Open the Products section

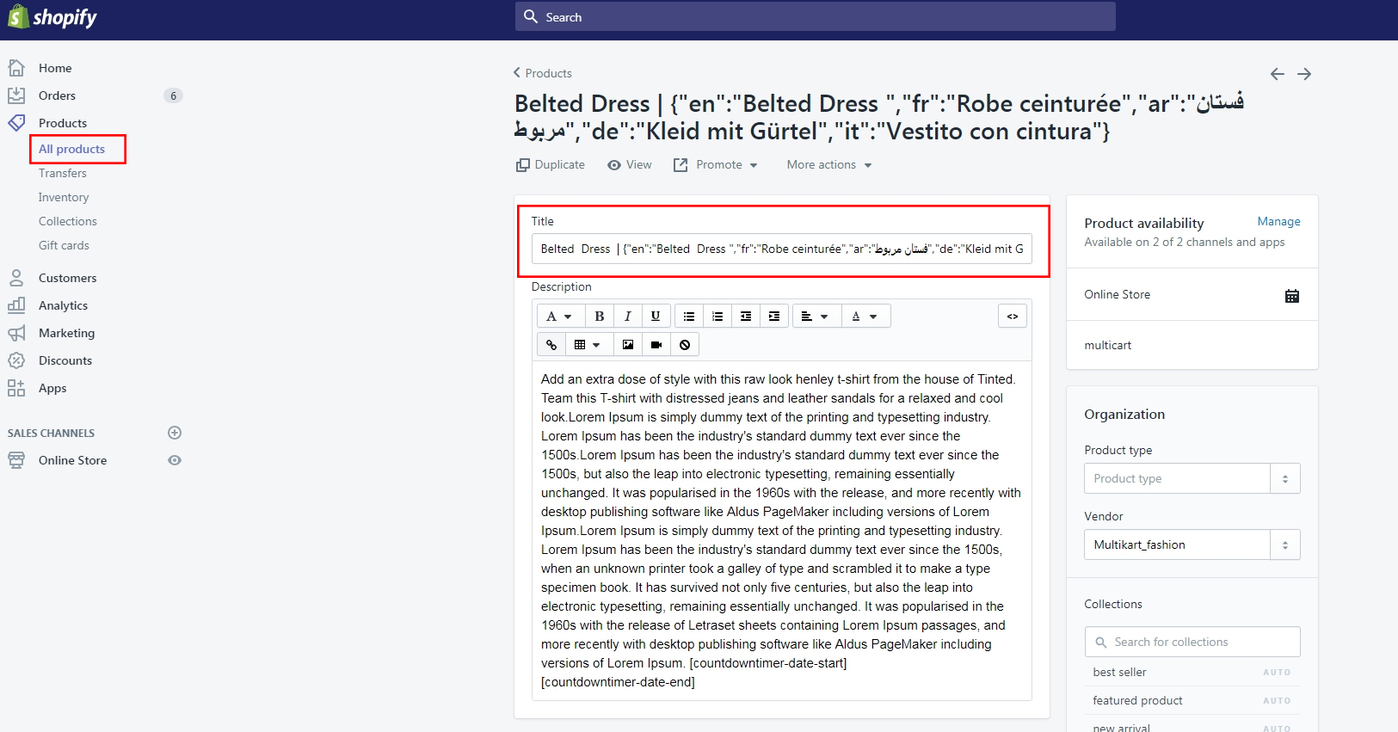click(x=63, y=123)
